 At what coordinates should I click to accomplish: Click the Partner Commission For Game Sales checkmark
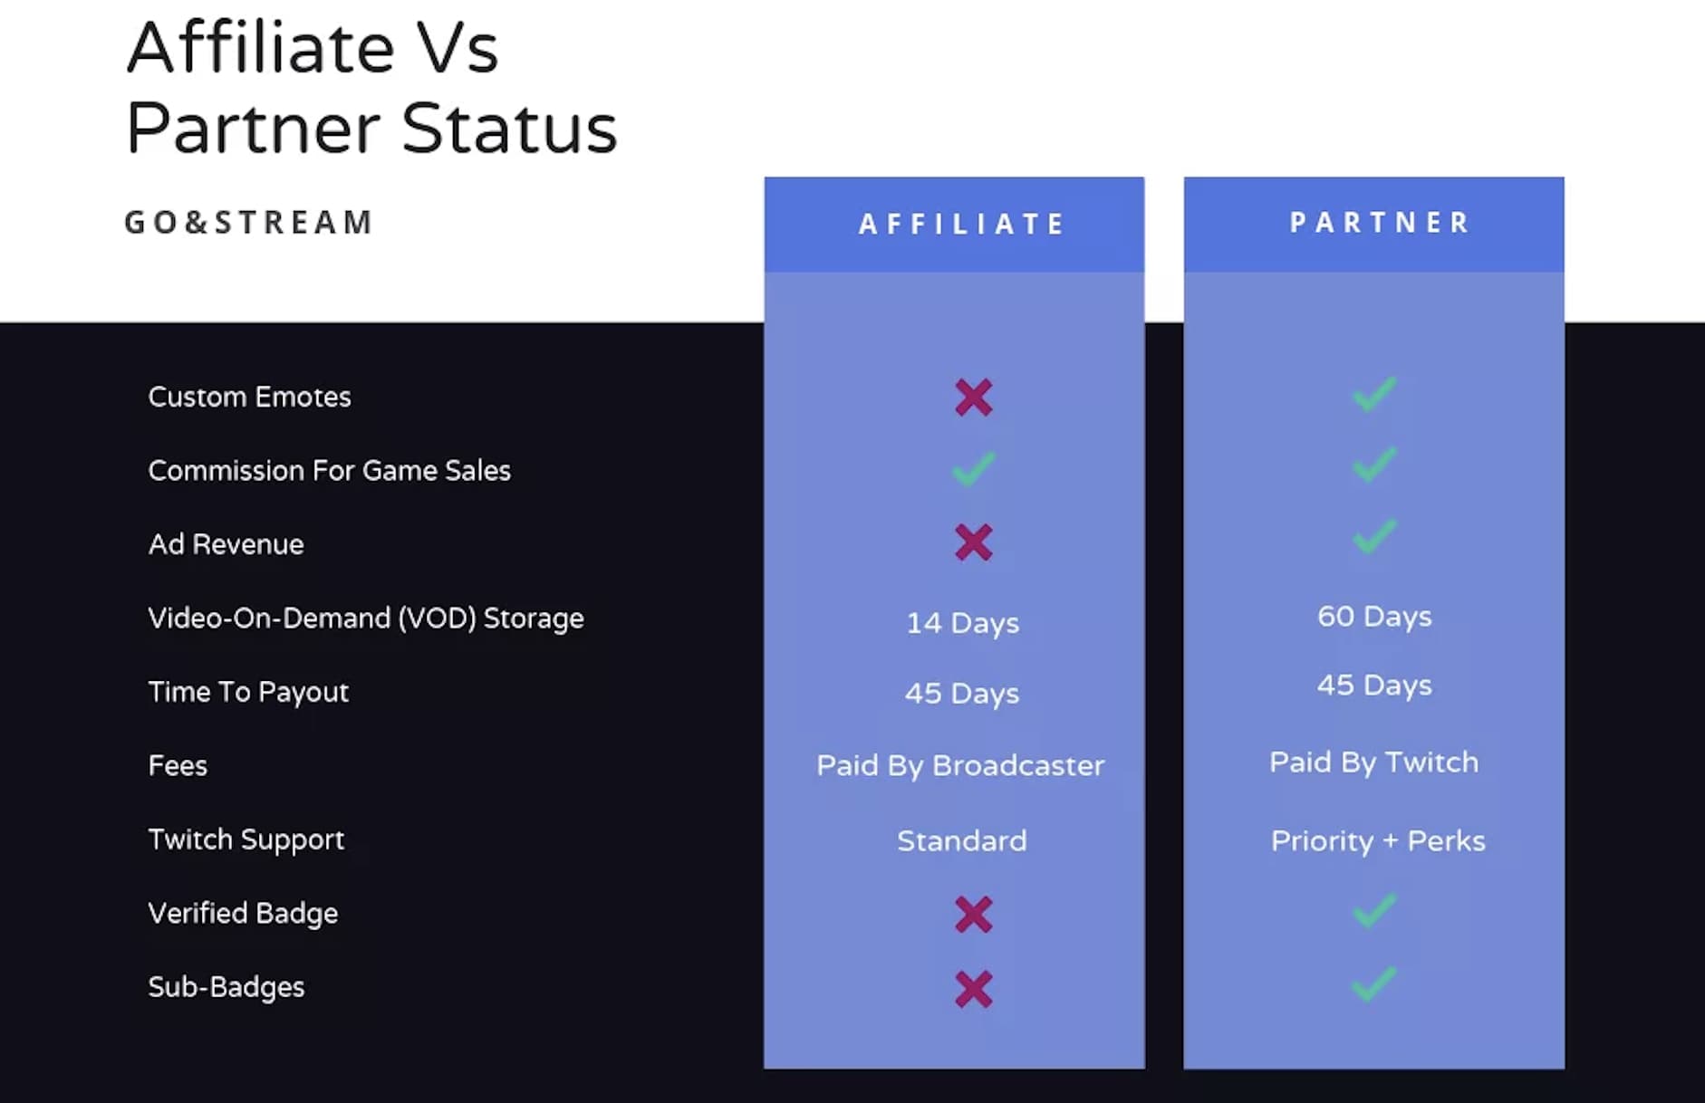[x=1373, y=465]
